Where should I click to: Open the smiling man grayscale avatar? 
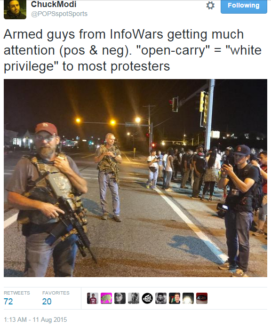tap(161, 298)
